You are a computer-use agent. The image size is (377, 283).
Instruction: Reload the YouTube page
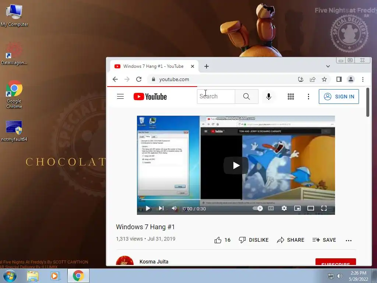tap(139, 79)
